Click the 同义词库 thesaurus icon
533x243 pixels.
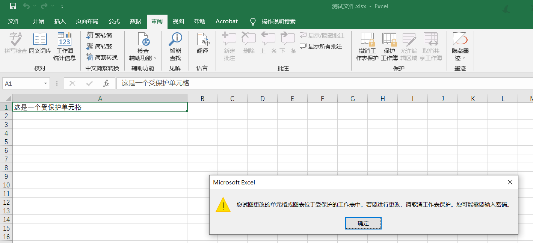[x=40, y=39]
